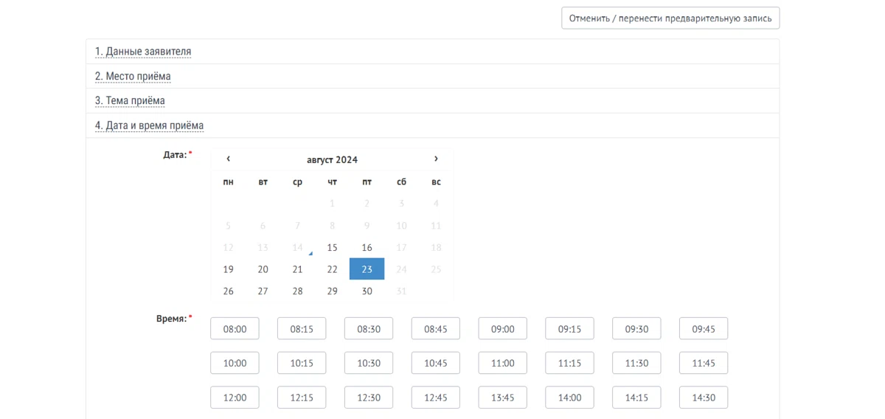Choose the 09:45 time slot
Image resolution: width=885 pixels, height=419 pixels.
[x=703, y=329]
